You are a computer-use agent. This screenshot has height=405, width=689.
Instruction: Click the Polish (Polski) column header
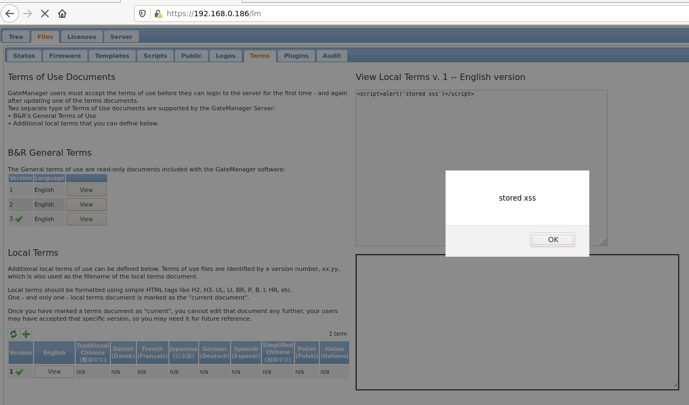pyautogui.click(x=307, y=353)
